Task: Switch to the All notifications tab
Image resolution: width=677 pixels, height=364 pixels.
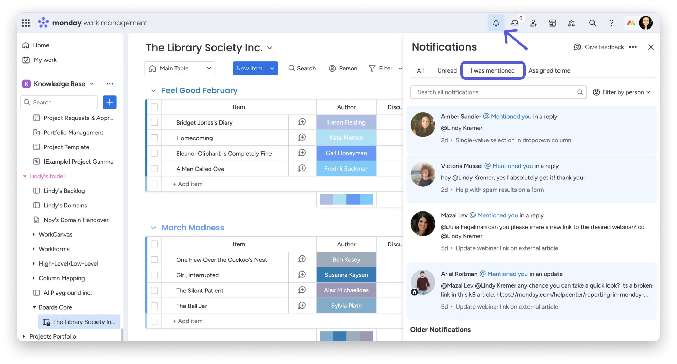Action: click(420, 70)
